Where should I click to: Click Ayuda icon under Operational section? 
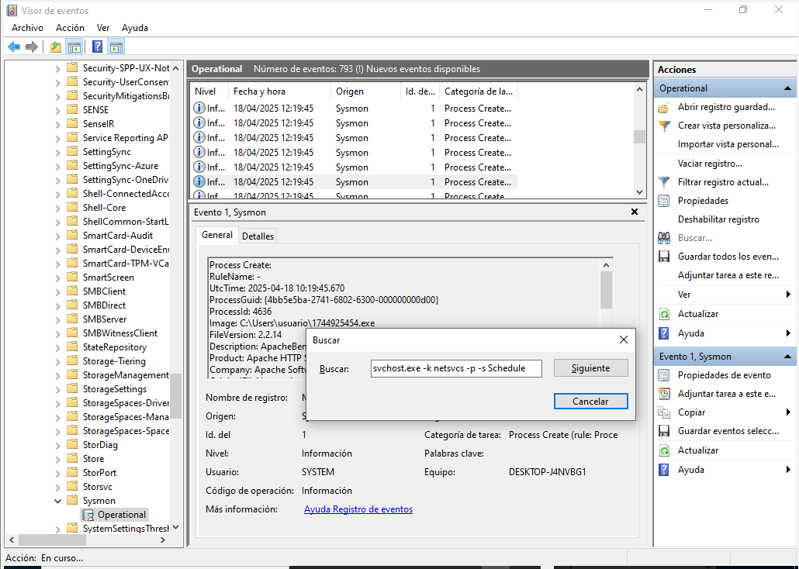pos(663,333)
